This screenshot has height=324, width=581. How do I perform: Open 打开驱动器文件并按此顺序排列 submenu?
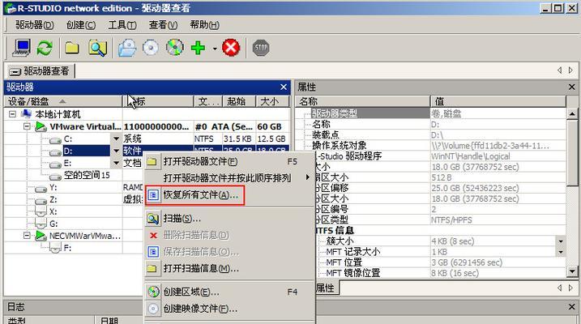pyautogui.click(x=229, y=178)
